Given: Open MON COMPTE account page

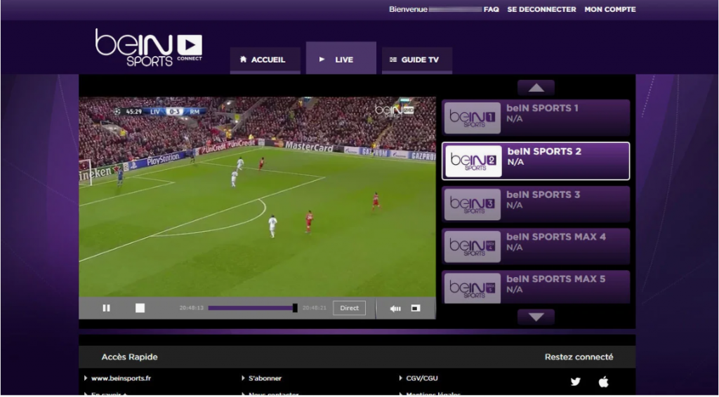Looking at the screenshot, I should click(x=610, y=9).
